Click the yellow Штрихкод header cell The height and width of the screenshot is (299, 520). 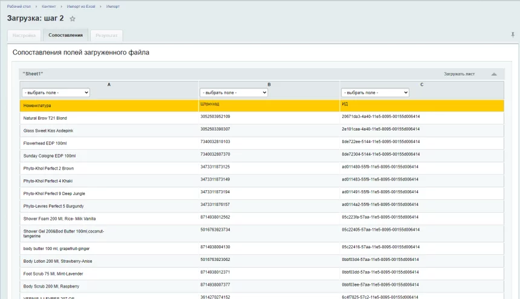[x=211, y=105]
